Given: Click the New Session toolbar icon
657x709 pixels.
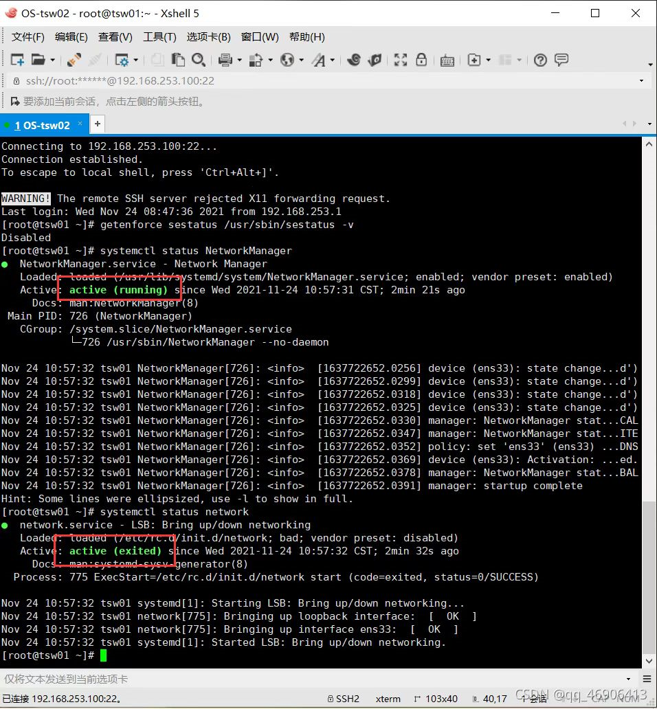Looking at the screenshot, I should pyautogui.click(x=17, y=60).
